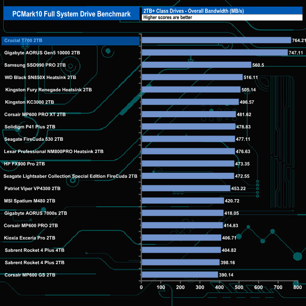Click the value '420.72'
Screen dimensions: 306x306
(232, 201)
